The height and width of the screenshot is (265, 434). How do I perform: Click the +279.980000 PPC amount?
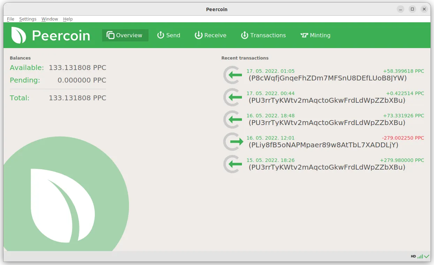point(402,160)
